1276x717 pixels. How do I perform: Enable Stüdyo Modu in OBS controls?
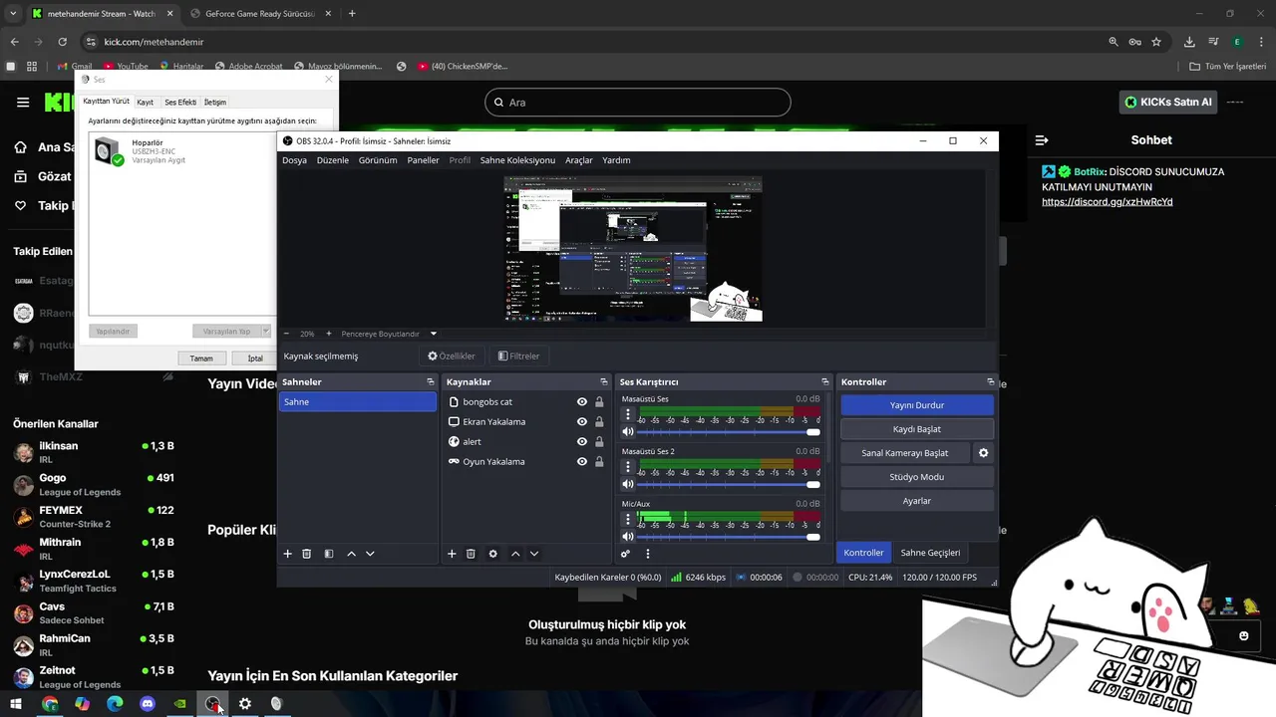click(917, 477)
